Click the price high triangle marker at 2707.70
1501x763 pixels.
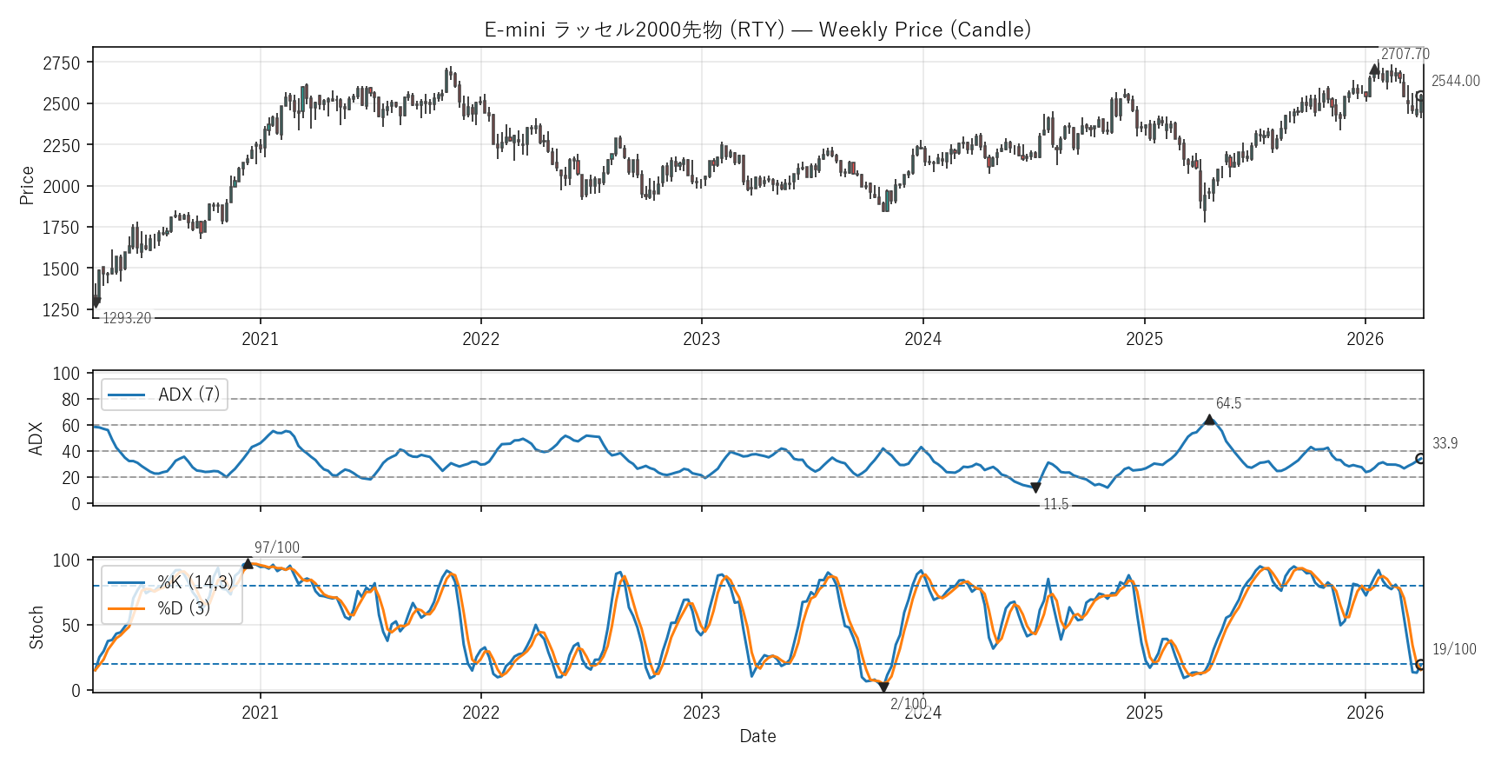click(1374, 70)
